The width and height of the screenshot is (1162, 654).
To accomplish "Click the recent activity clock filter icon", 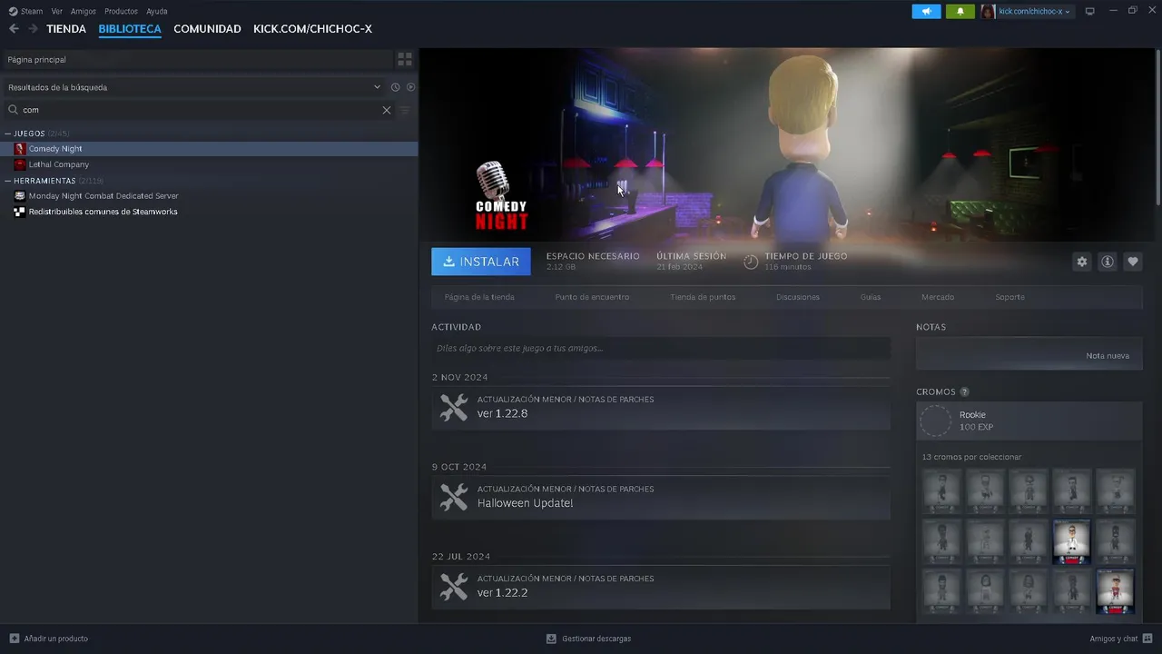I will pos(395,87).
